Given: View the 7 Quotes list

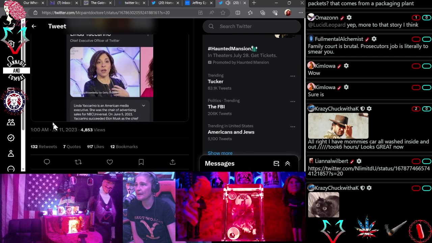Looking at the screenshot, I should [72, 146].
